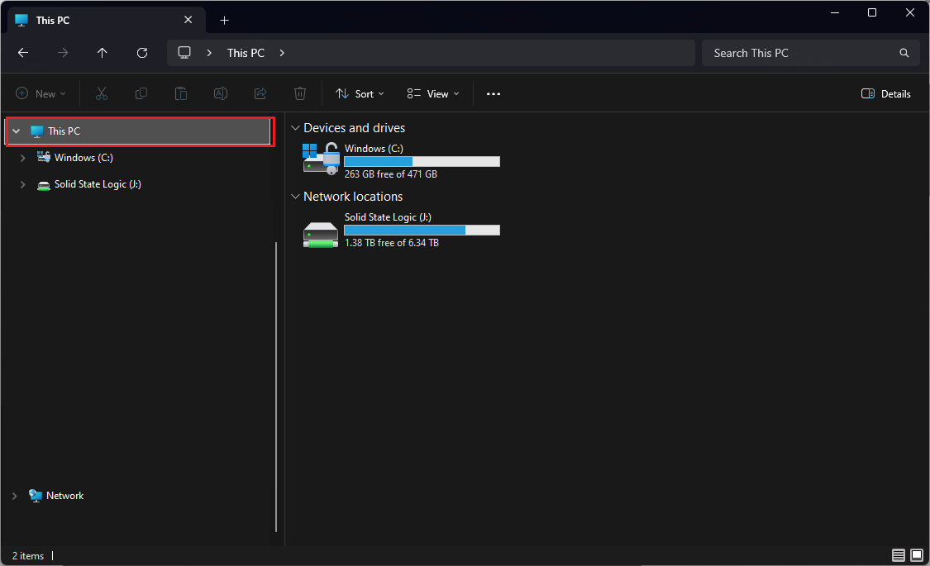This screenshot has width=930, height=566.
Task: Select the Solid State Logic (J:) network drive icon
Action: [321, 234]
